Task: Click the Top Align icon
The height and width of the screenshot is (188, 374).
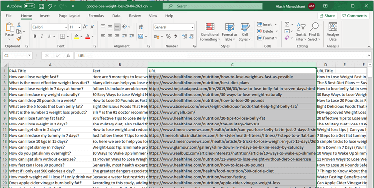Action: pos(103,26)
